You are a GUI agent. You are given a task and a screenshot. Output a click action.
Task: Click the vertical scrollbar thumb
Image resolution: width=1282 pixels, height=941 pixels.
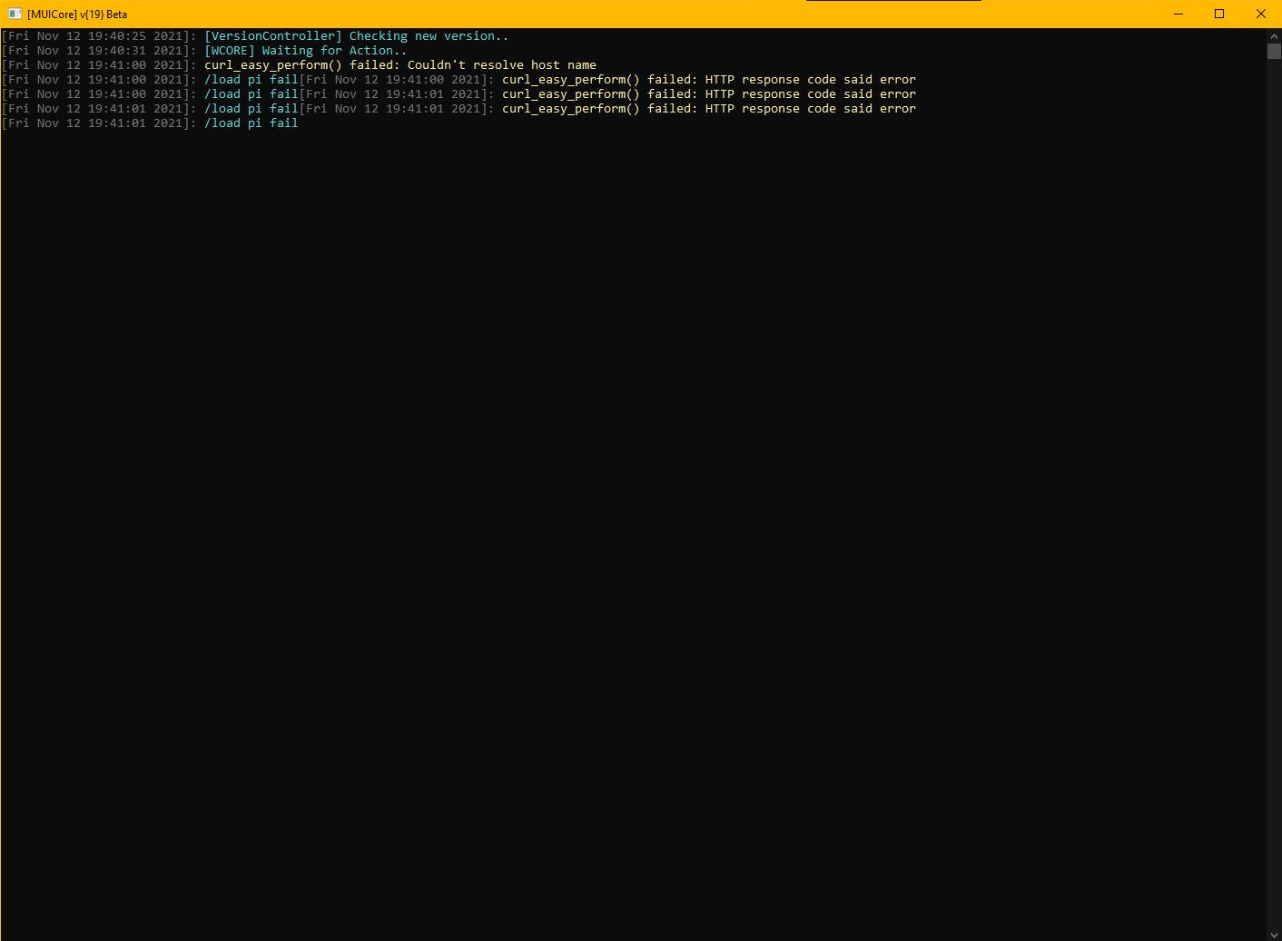coord(1274,51)
